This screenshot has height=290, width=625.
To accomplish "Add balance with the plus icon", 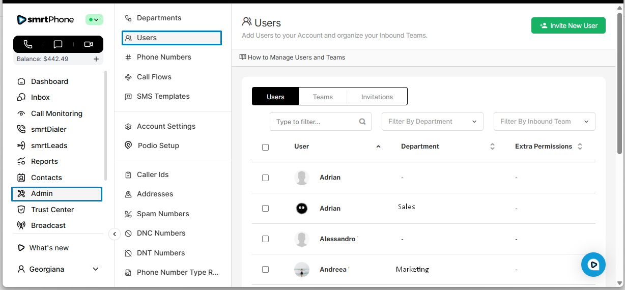I will 96,59.
